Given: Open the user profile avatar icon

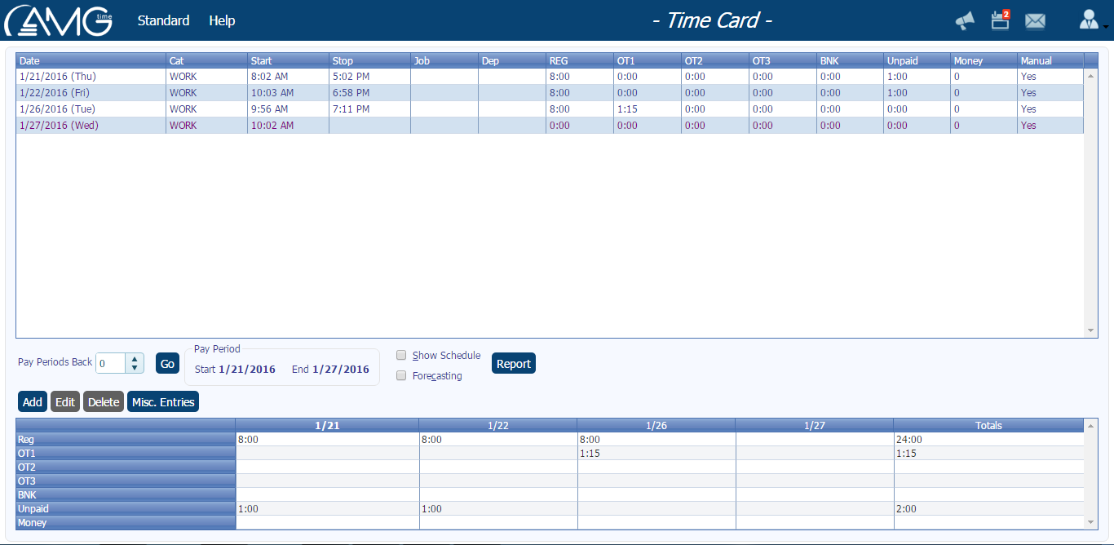Looking at the screenshot, I should [1089, 20].
